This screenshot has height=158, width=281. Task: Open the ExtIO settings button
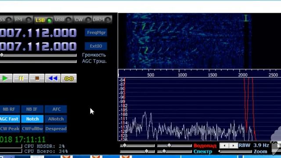(x=96, y=46)
